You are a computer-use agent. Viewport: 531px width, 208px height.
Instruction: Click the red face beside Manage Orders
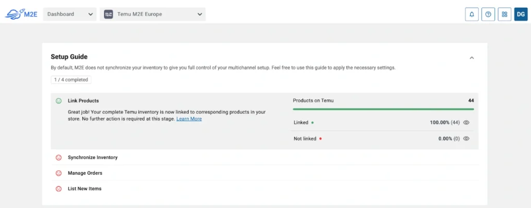coord(59,173)
